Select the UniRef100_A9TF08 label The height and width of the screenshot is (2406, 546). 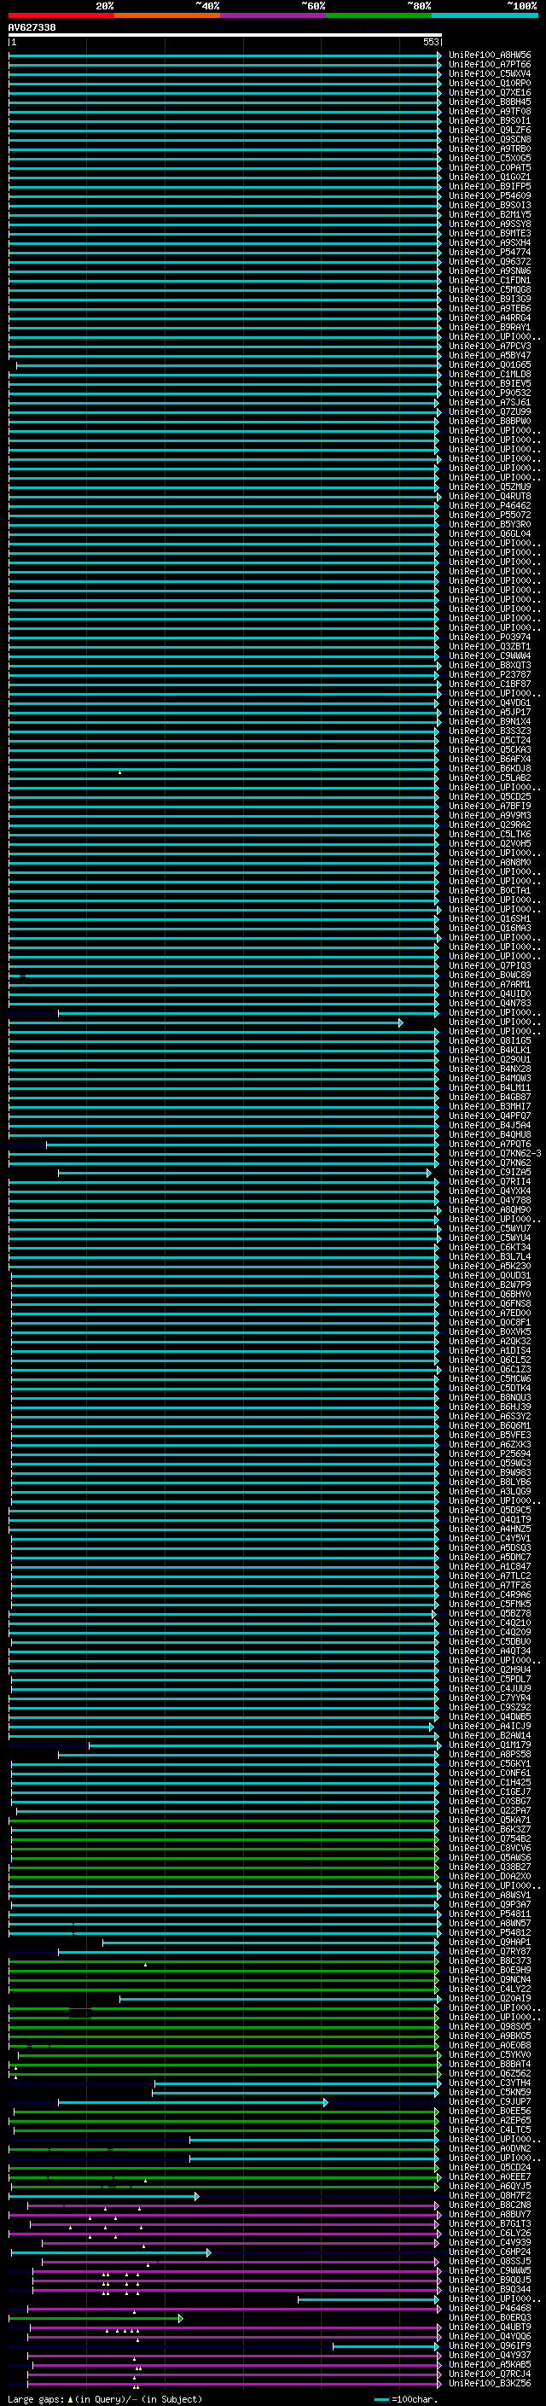coord(490,111)
